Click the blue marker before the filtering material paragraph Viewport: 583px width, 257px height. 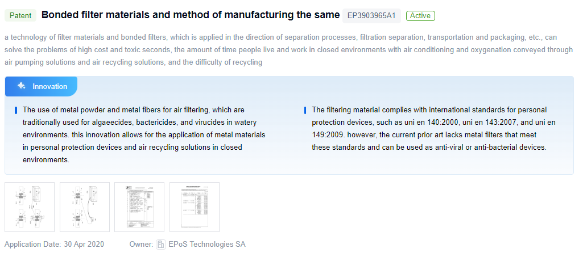305,110
